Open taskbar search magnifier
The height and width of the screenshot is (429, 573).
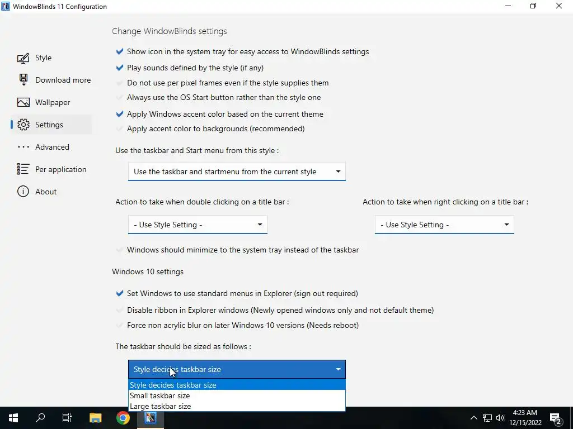tap(40, 418)
